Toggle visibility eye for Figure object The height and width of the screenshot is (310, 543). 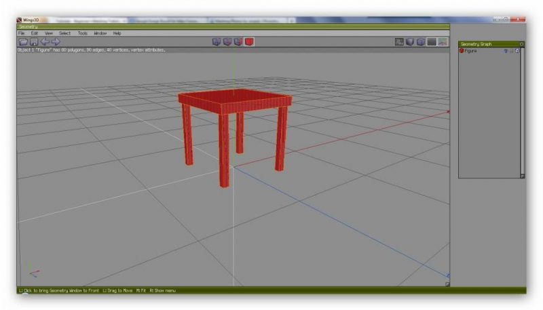(506, 51)
